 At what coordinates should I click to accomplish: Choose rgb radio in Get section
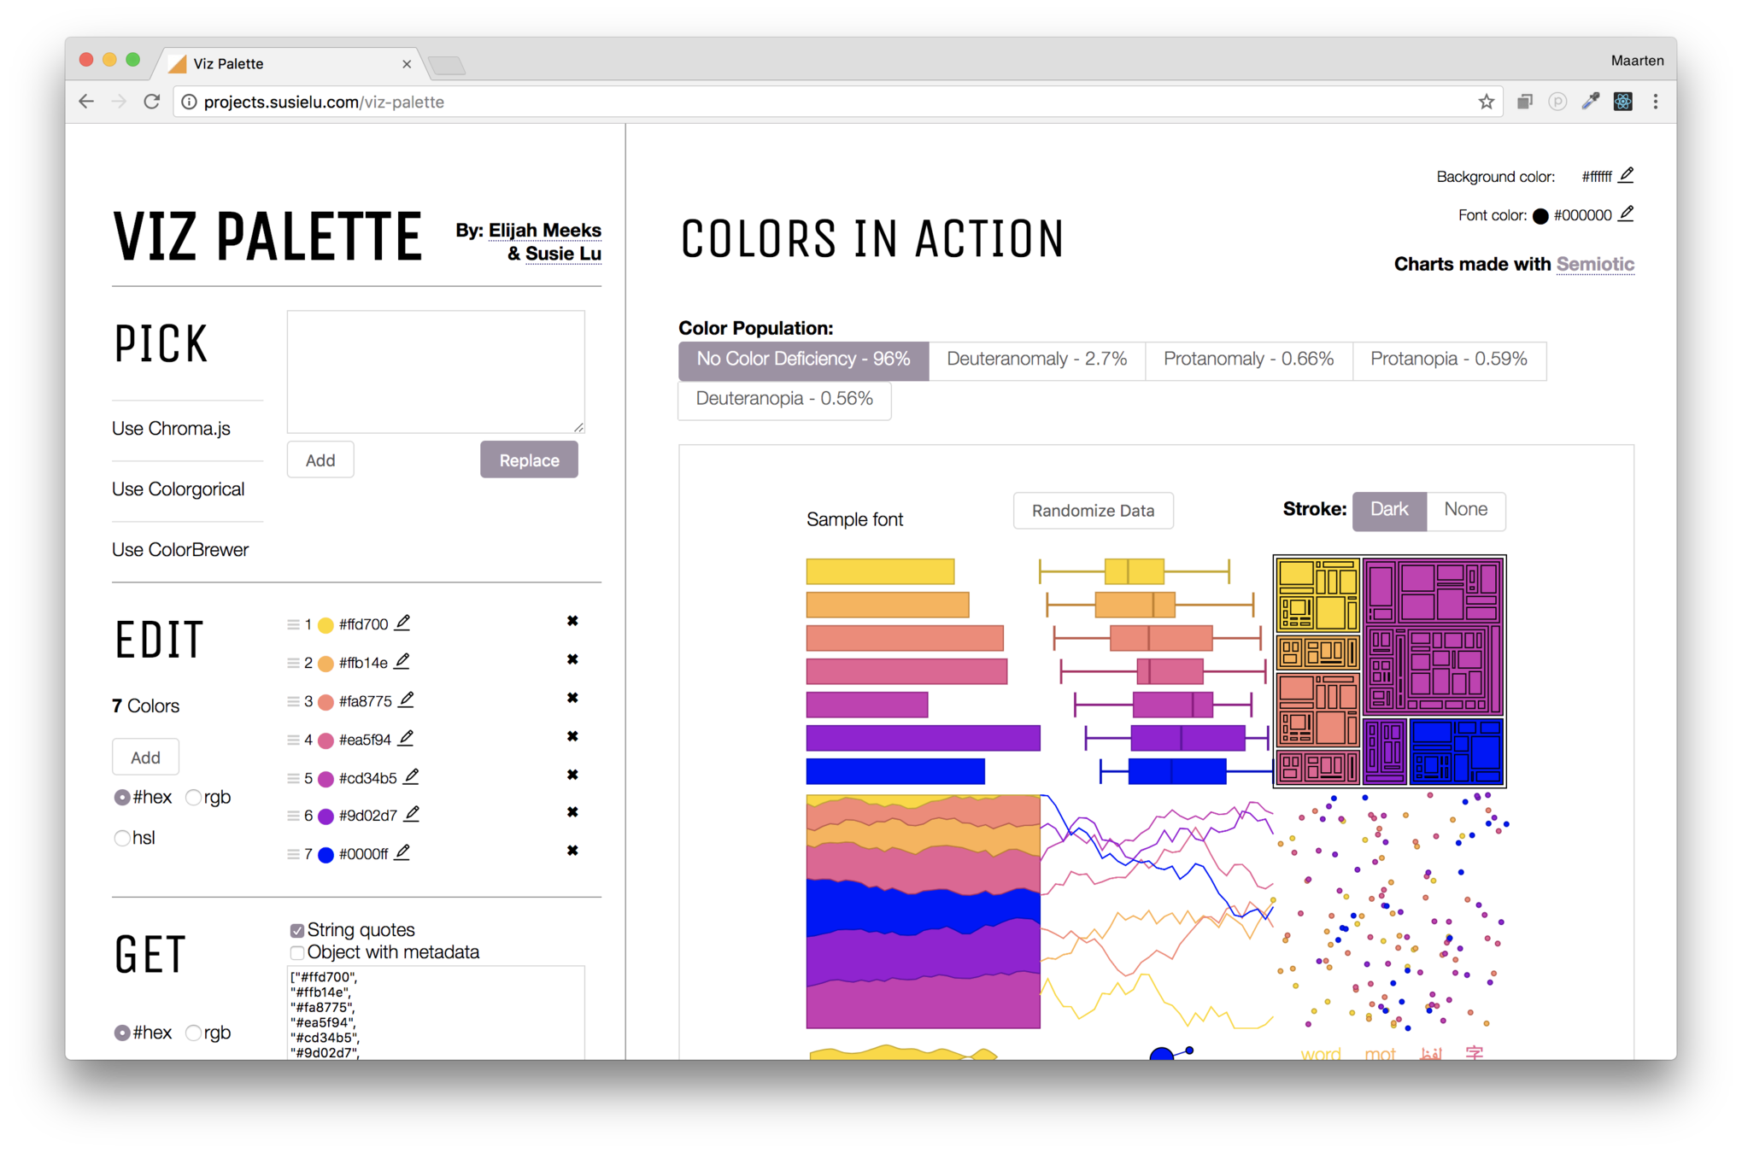point(194,1033)
